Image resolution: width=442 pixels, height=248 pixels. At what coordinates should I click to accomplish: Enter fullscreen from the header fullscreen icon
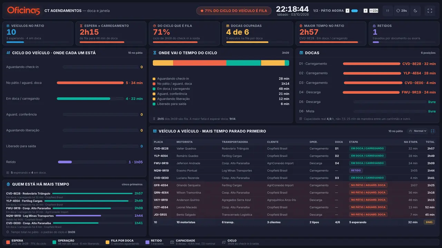tap(430, 11)
